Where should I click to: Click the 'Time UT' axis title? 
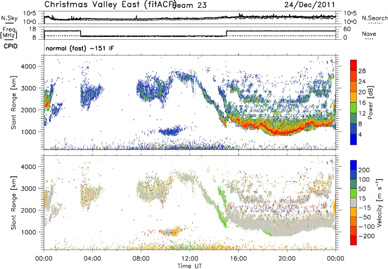190,266
